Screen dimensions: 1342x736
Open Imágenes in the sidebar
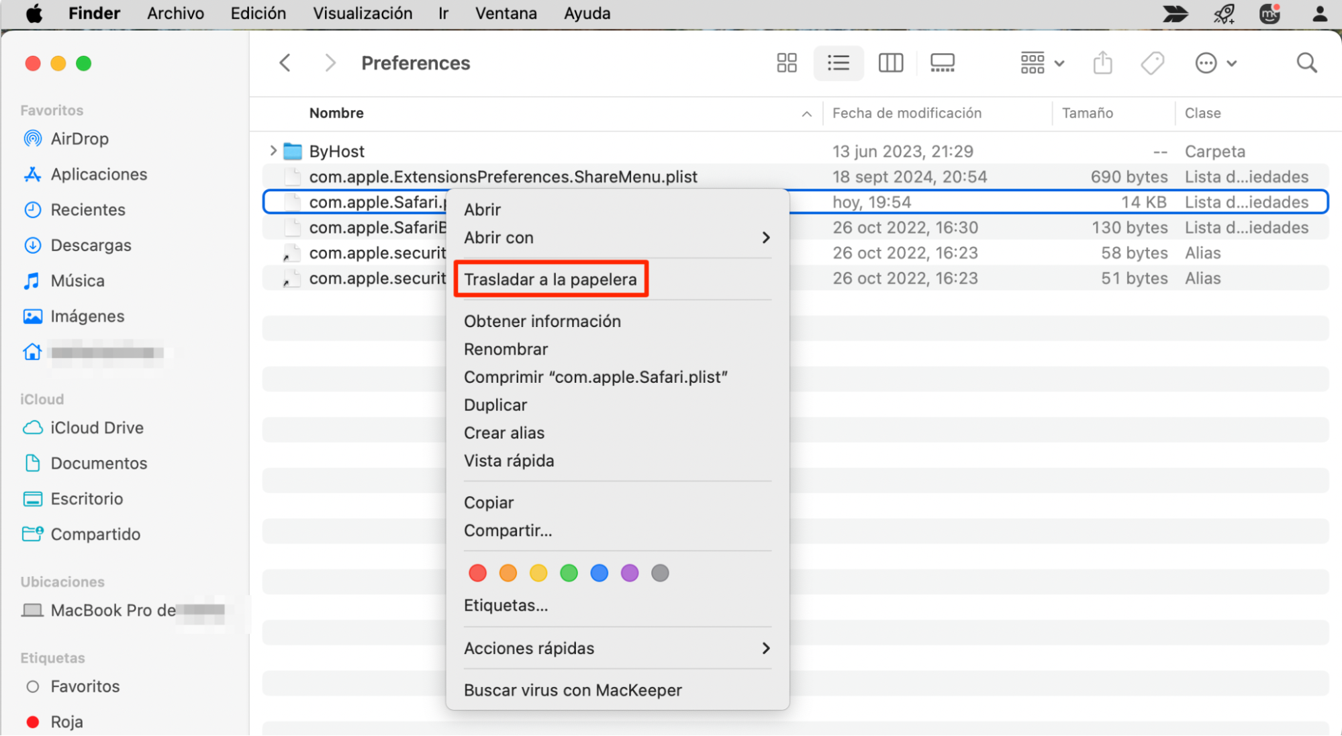[x=74, y=317]
